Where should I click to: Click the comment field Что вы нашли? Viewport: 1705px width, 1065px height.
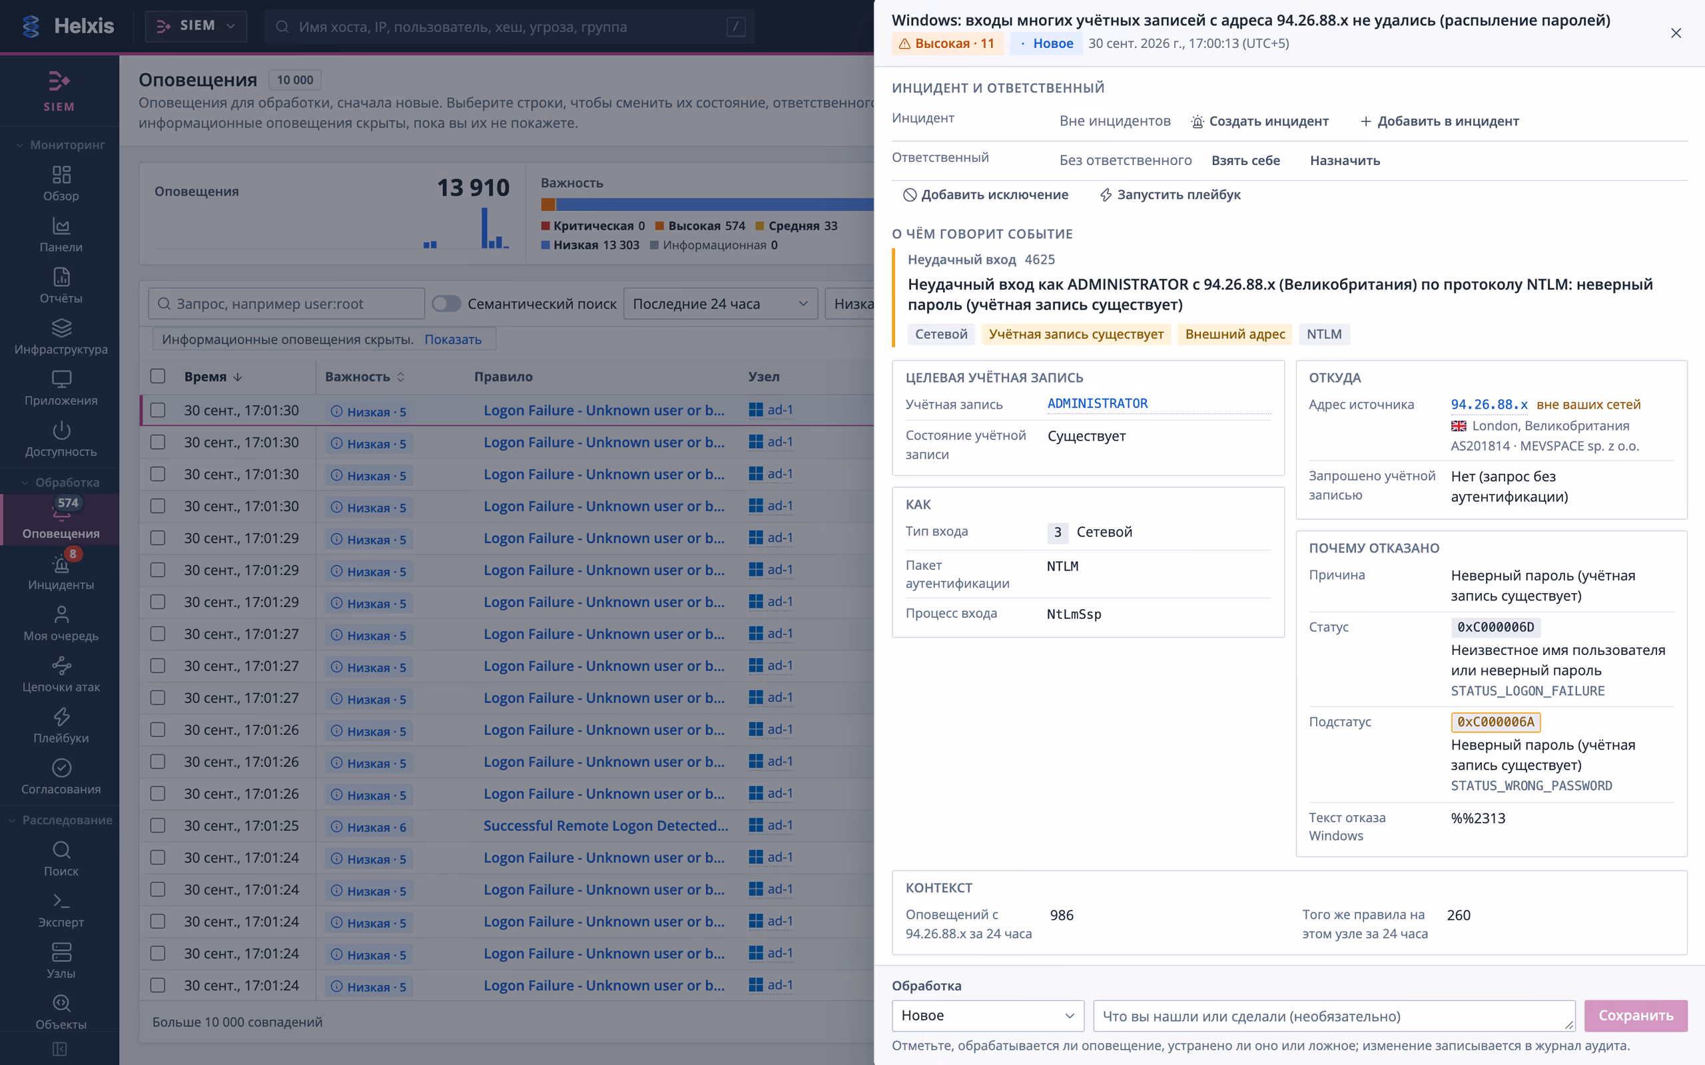[1334, 1016]
